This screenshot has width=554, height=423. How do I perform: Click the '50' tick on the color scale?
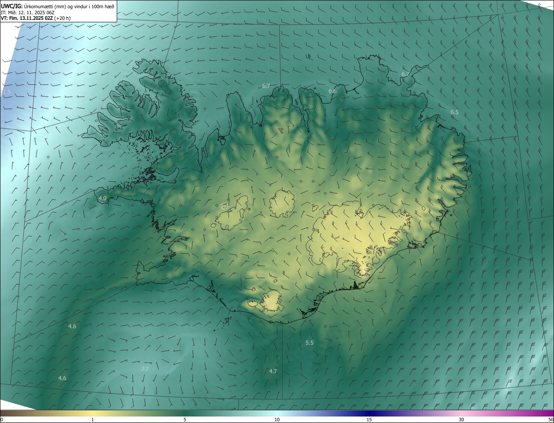pos(551,420)
